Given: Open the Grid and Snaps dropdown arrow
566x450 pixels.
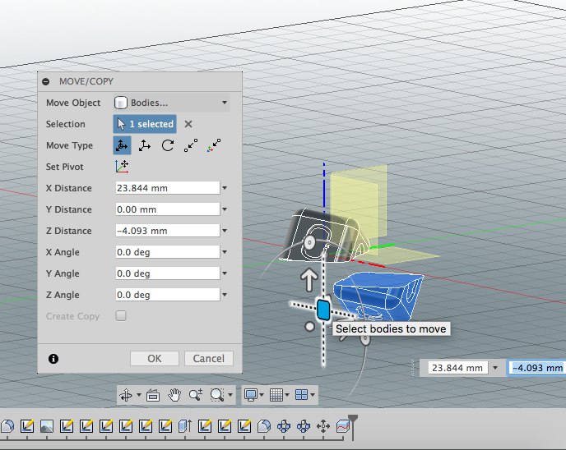Looking at the screenshot, I should 287,395.
